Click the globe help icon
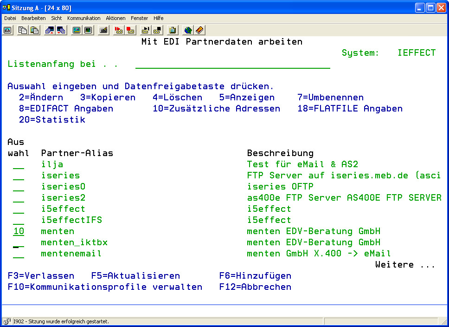The height and width of the screenshot is (327, 449). [188, 30]
